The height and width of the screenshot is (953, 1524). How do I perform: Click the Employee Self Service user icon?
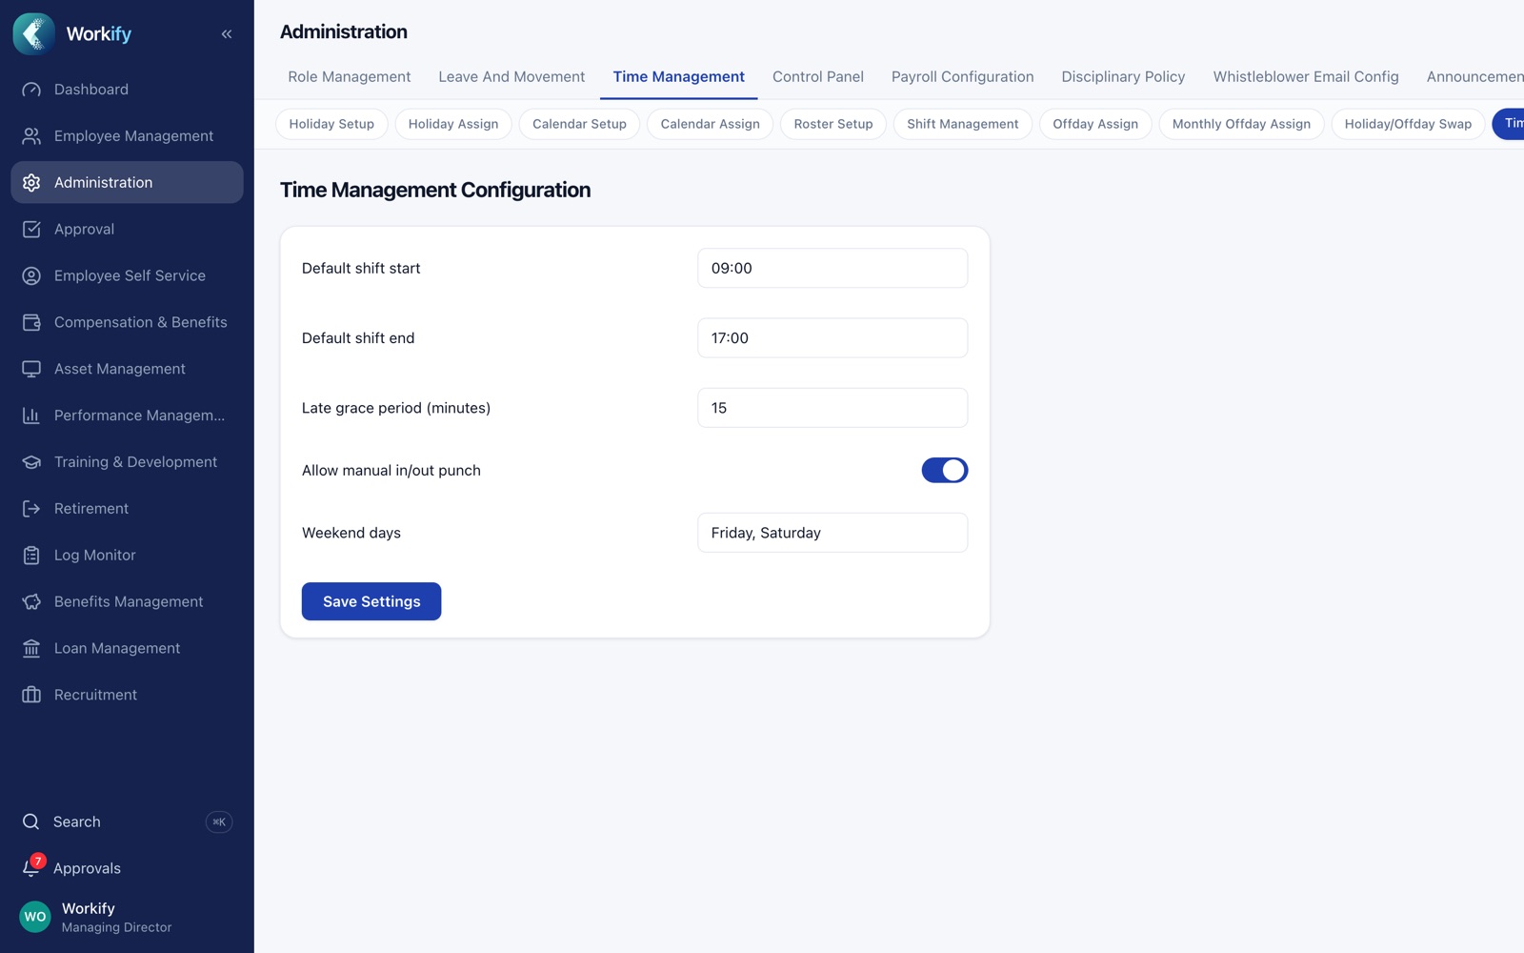tap(31, 275)
